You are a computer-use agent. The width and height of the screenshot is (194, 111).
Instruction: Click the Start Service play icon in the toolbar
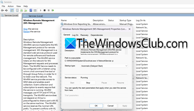click(x=40, y=11)
